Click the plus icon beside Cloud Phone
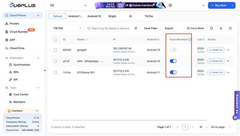240x136 pixels. (38, 15)
